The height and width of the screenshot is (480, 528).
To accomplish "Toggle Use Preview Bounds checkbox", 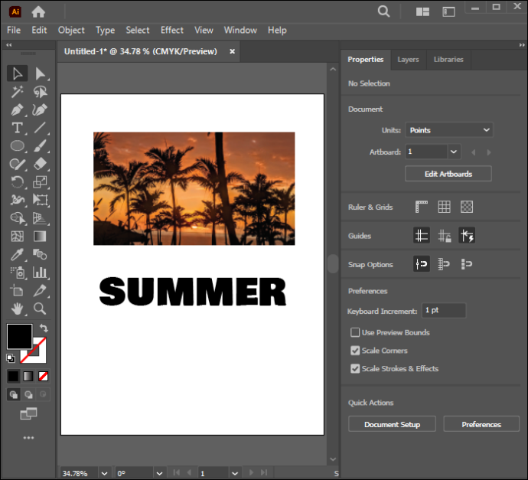I will coord(355,332).
